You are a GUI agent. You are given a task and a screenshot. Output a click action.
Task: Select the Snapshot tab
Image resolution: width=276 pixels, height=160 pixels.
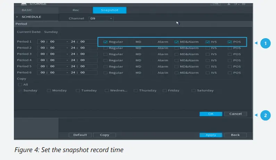pos(109,10)
